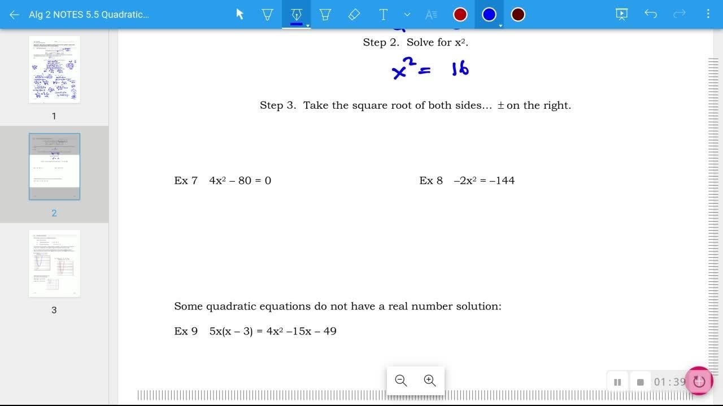Viewport: 723px width, 406px height.
Task: Start presentation mode
Action: pyautogui.click(x=621, y=15)
